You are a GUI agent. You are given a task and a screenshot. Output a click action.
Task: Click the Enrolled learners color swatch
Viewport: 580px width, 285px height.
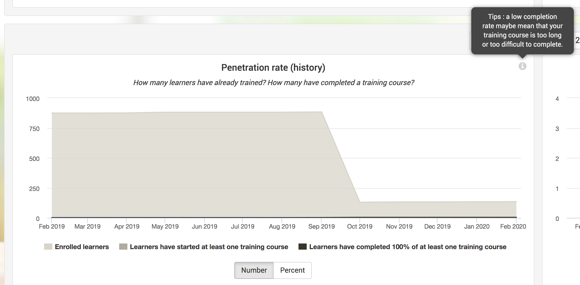click(48, 247)
